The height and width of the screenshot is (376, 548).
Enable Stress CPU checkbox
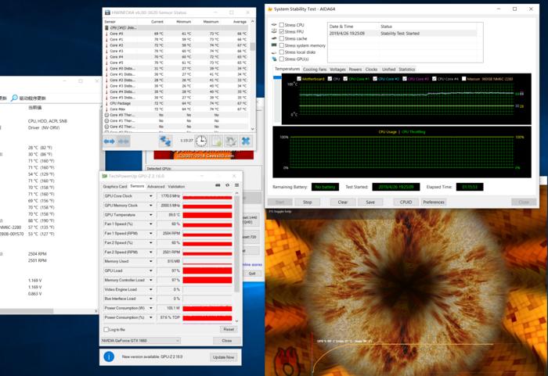coord(282,25)
